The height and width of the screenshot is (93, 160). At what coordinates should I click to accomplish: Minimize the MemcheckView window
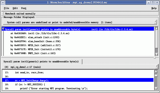[x=148, y=2]
